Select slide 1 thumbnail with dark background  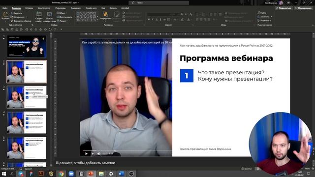[27, 46]
